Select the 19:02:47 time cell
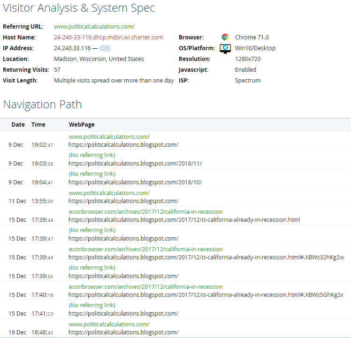This screenshot has height=340, width=351. coord(42,145)
